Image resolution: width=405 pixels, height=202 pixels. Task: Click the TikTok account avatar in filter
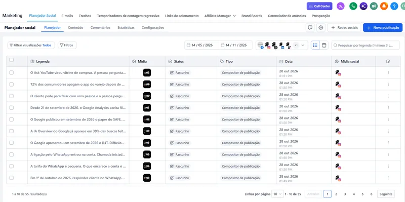click(288, 45)
